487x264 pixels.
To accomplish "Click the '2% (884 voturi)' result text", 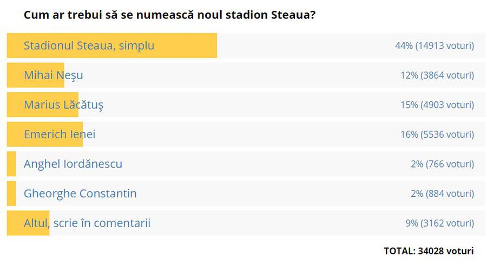I will click(x=443, y=194).
